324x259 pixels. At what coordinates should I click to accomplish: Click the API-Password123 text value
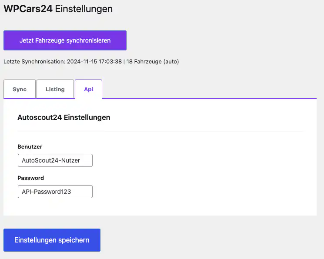(x=46, y=192)
